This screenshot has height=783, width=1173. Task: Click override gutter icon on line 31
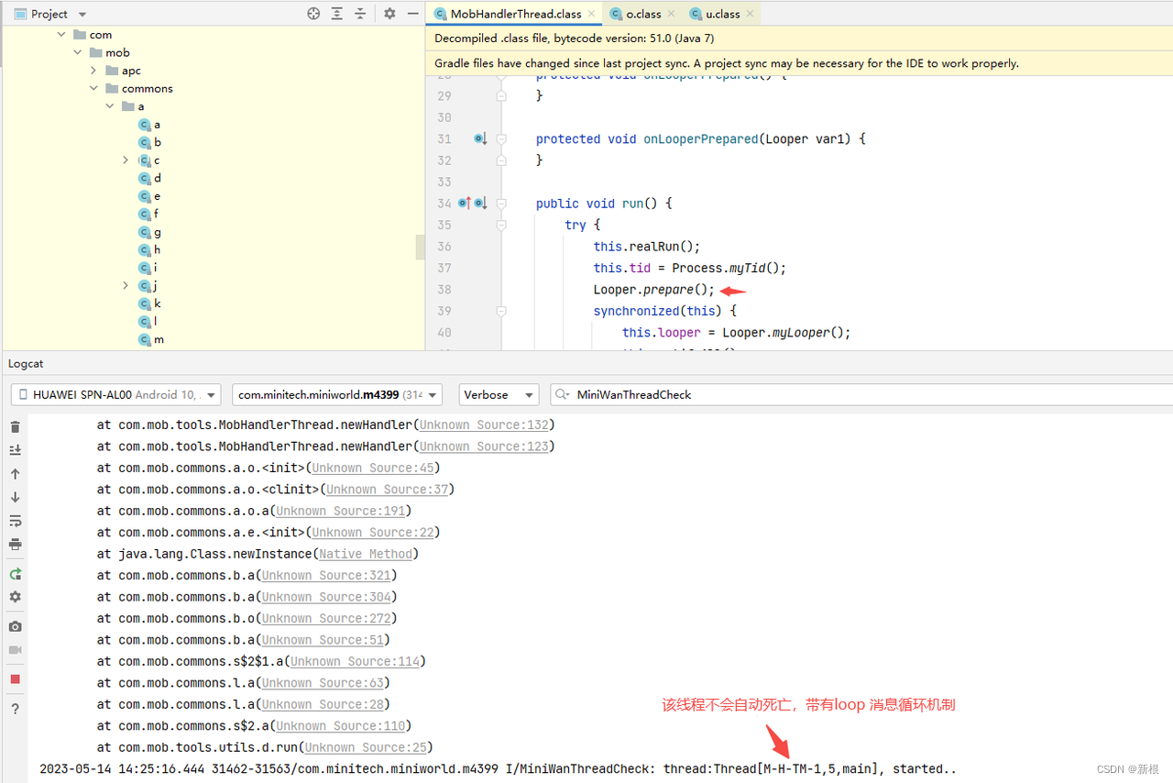pos(480,138)
